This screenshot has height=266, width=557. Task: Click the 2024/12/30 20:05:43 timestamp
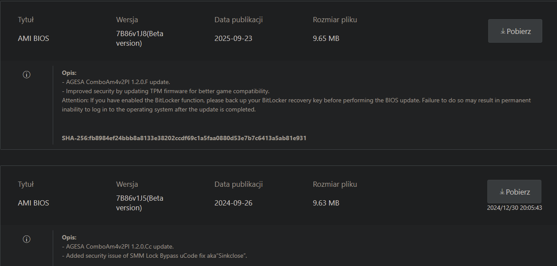click(514, 208)
